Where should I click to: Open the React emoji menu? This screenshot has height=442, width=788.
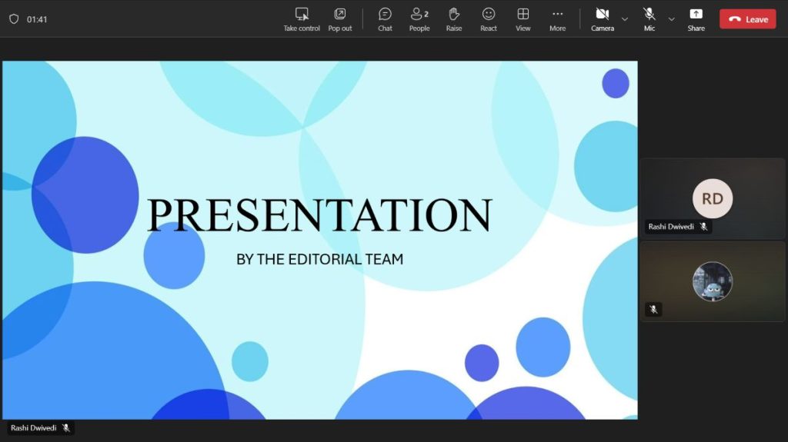(x=489, y=19)
